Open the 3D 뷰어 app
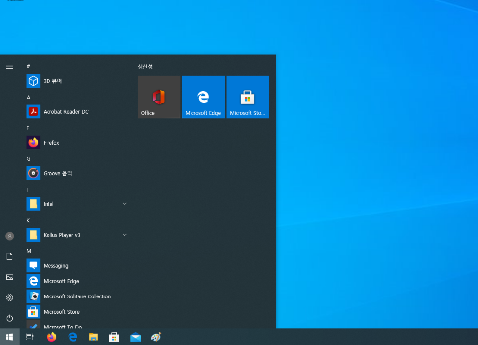Viewport: 478px width, 345px height. 77,81
